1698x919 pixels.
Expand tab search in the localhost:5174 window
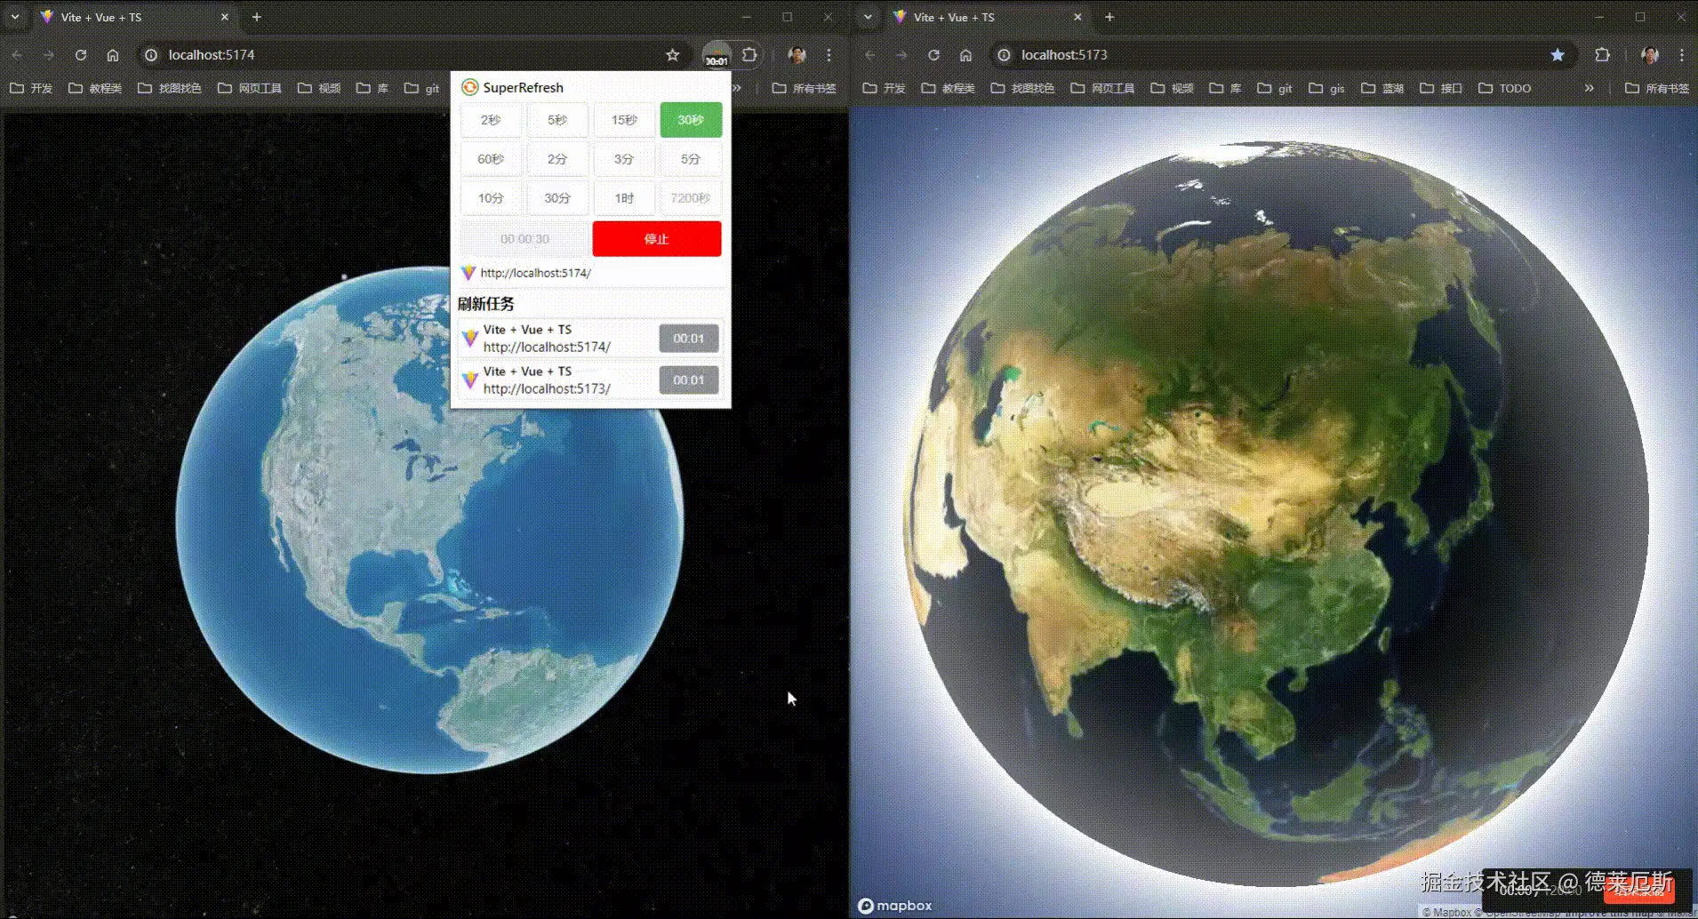point(15,17)
